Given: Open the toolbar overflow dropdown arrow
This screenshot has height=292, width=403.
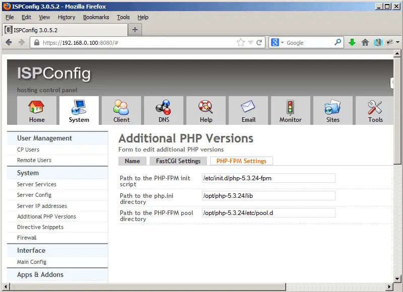Looking at the screenshot, I should tap(397, 42).
